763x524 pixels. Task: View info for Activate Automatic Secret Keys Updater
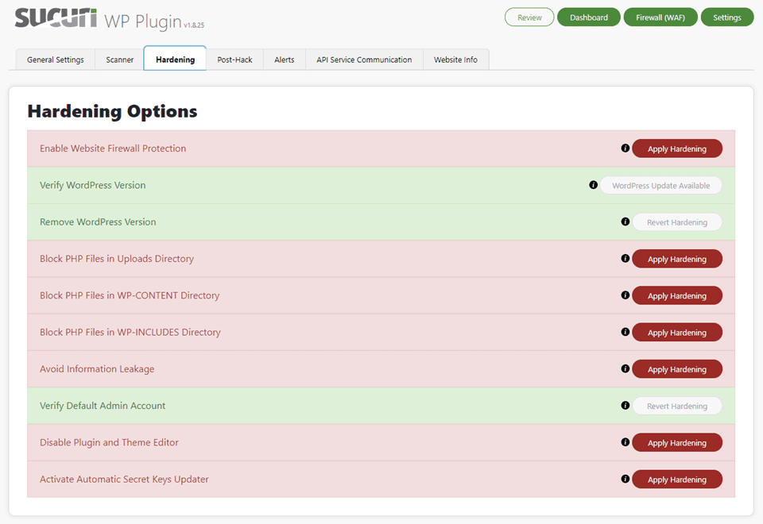pyautogui.click(x=626, y=479)
